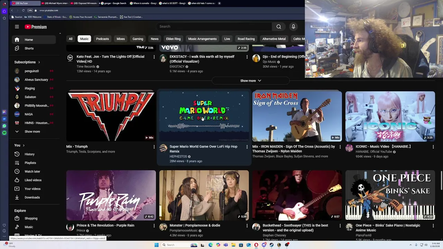
Task: Open options menu for Purple Rain video
Action: [154, 225]
